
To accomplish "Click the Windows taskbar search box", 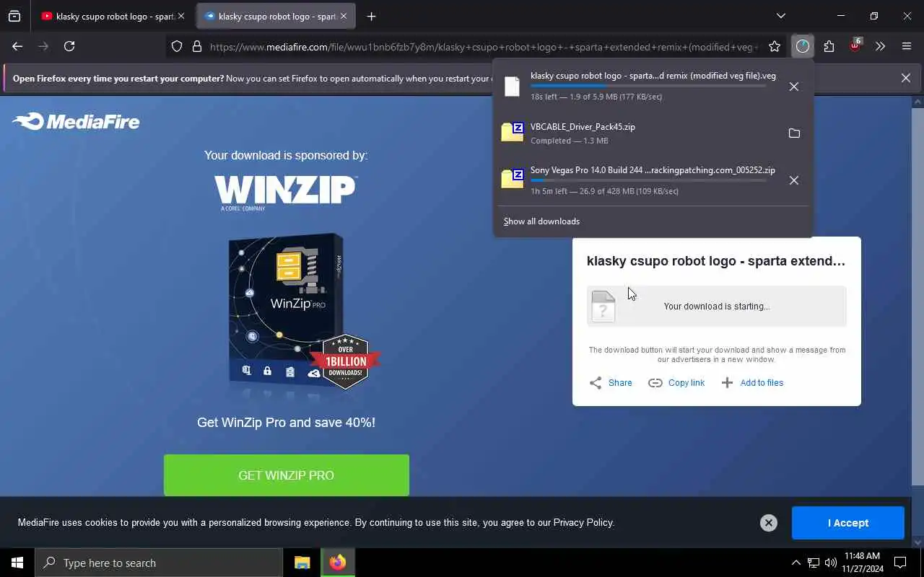I will pyautogui.click(x=159, y=563).
